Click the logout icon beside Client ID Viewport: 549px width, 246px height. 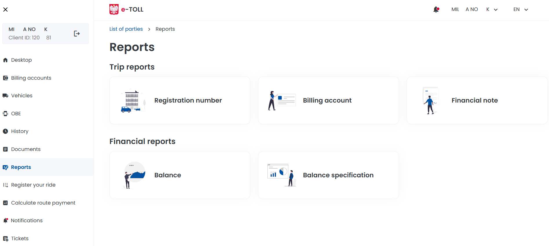(x=77, y=34)
